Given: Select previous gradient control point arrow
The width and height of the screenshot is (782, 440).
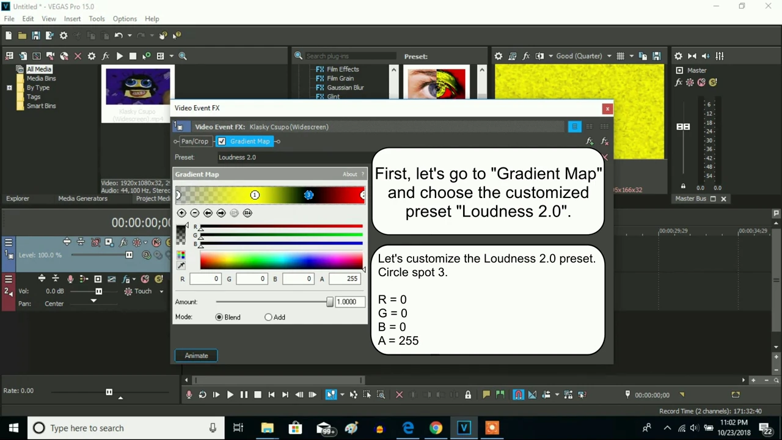Looking at the screenshot, I should [x=208, y=213].
